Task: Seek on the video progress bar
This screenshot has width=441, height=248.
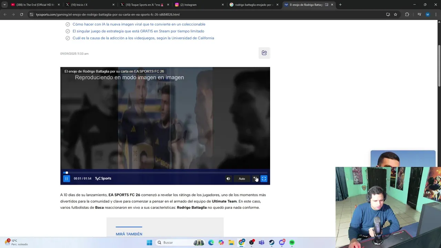Action: point(165,173)
